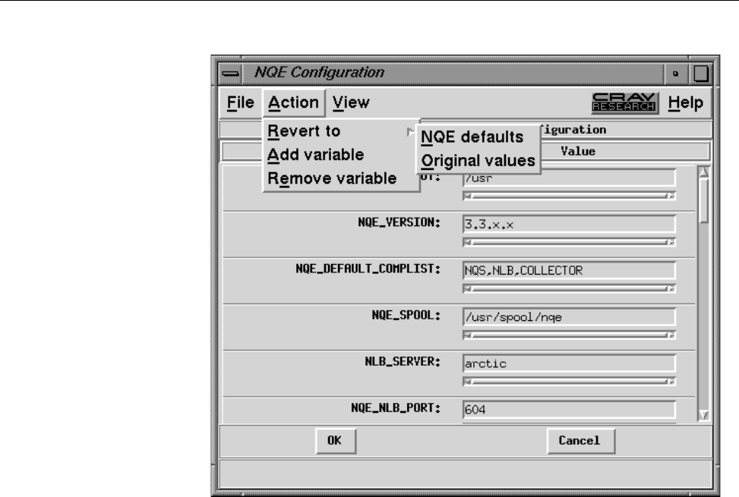The image size is (739, 497).
Task: Click the /usr value field
Action: pos(569,178)
